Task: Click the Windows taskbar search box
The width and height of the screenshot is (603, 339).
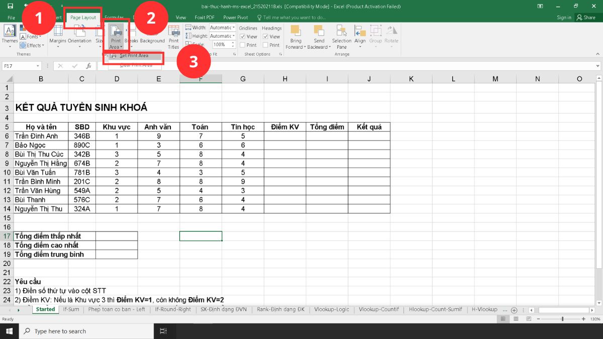Action: click(86, 331)
